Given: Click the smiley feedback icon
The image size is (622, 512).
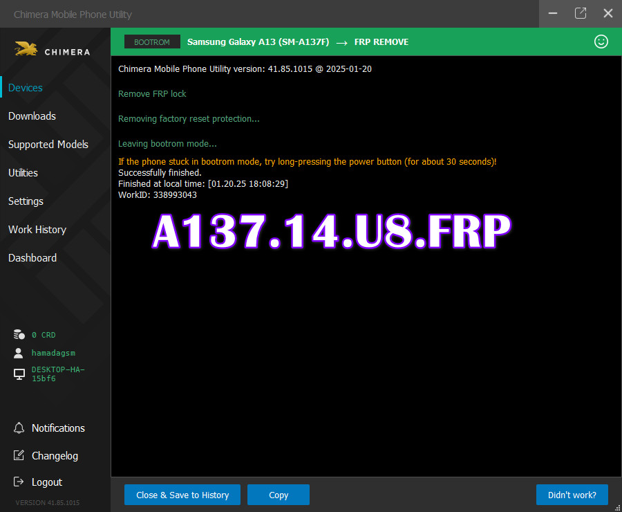Looking at the screenshot, I should pyautogui.click(x=601, y=42).
